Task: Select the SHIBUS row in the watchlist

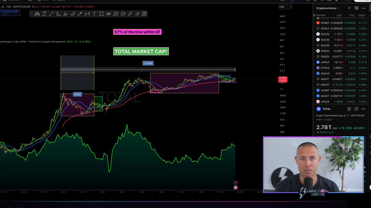Action: click(342, 23)
